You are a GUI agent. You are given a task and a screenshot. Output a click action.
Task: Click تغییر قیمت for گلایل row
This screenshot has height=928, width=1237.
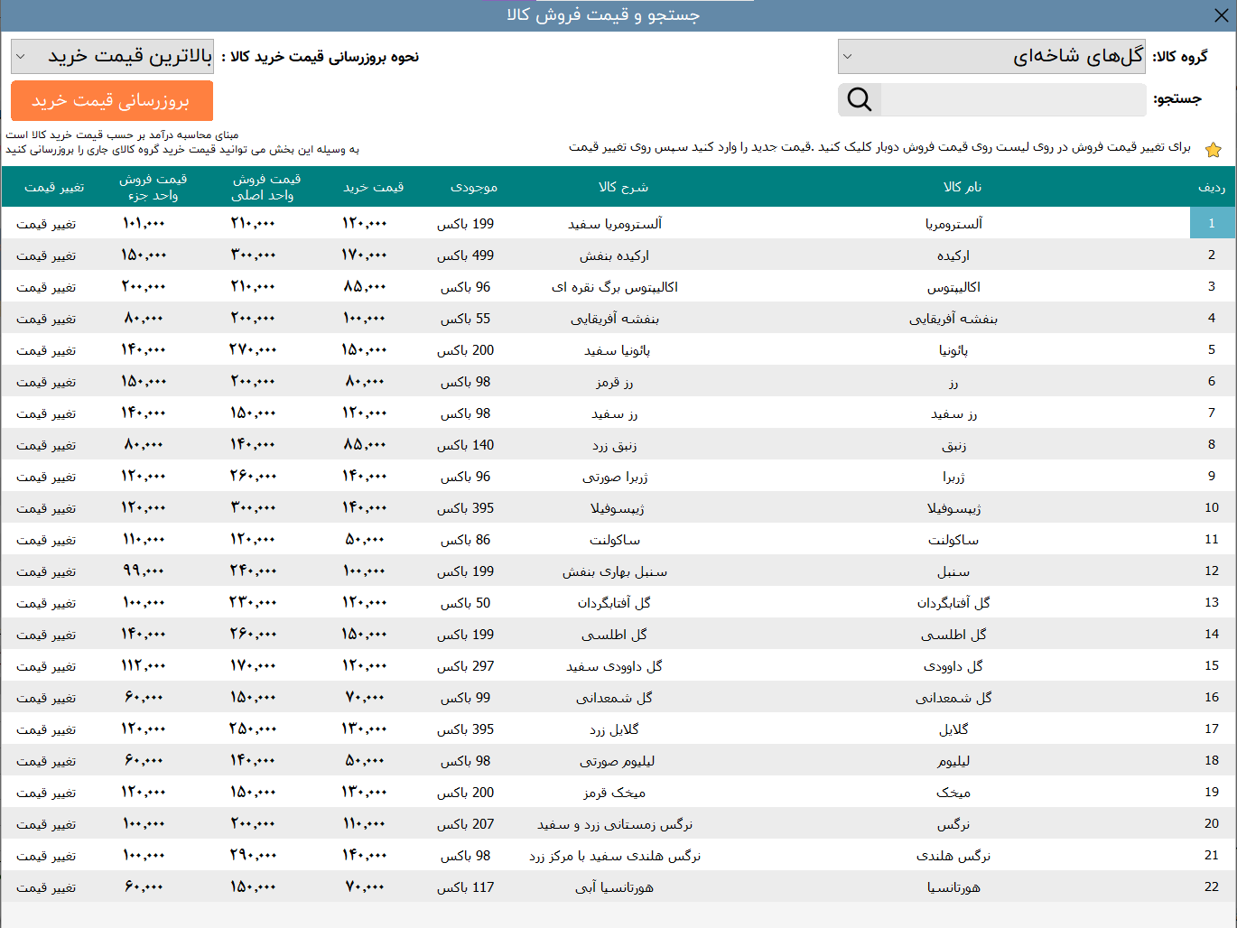coord(46,729)
